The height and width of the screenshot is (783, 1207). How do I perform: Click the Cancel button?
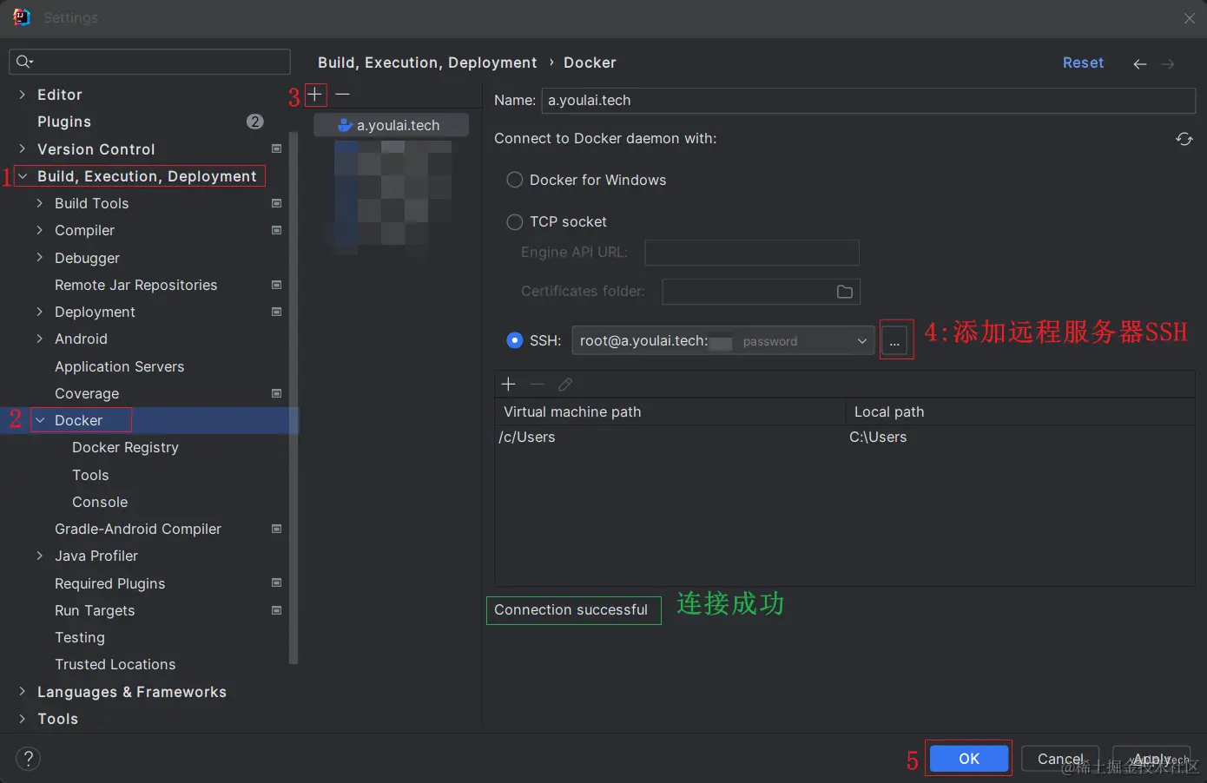click(x=1060, y=759)
